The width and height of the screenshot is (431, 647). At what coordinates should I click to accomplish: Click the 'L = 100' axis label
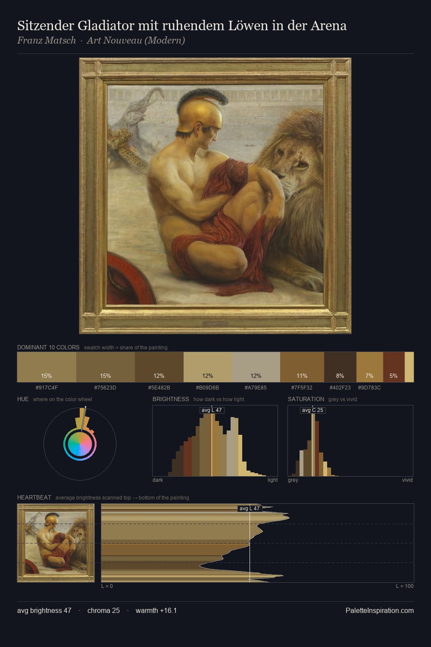tap(405, 586)
